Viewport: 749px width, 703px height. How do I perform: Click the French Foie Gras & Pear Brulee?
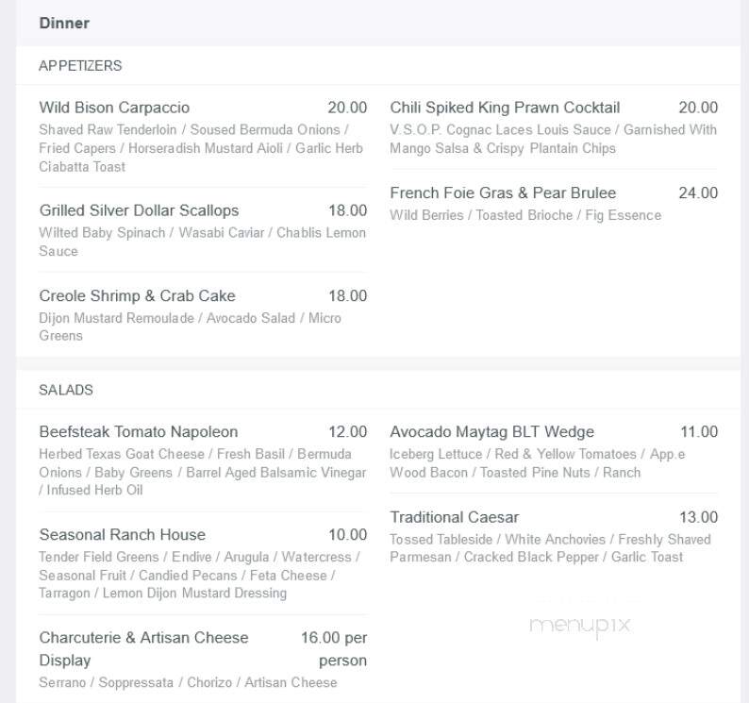click(x=503, y=193)
